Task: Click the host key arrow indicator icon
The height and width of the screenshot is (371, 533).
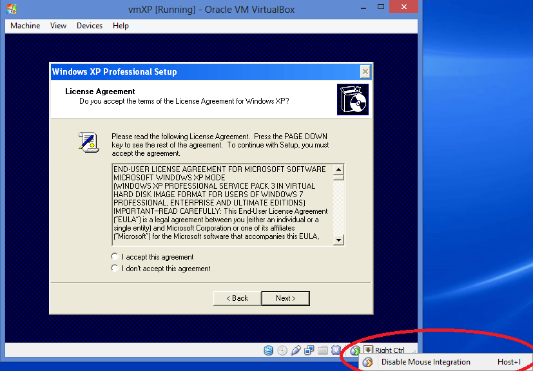Action: [367, 350]
